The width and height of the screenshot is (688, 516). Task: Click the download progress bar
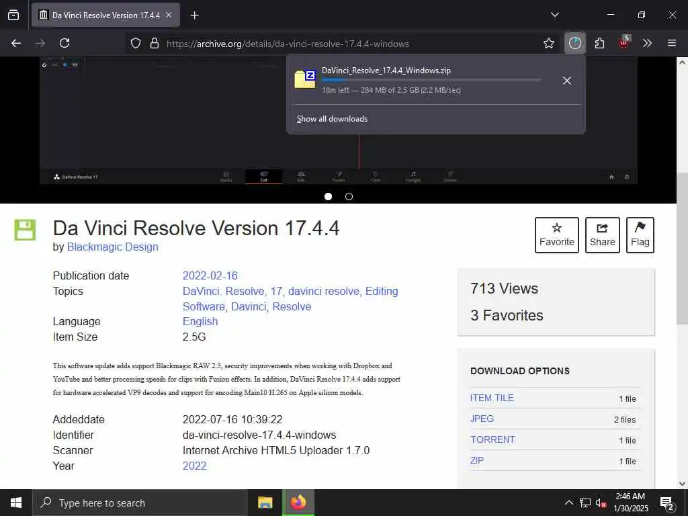click(431, 80)
